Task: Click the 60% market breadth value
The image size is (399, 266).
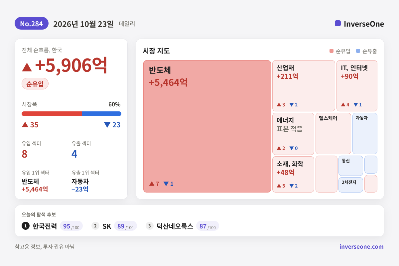Action: 114,104
